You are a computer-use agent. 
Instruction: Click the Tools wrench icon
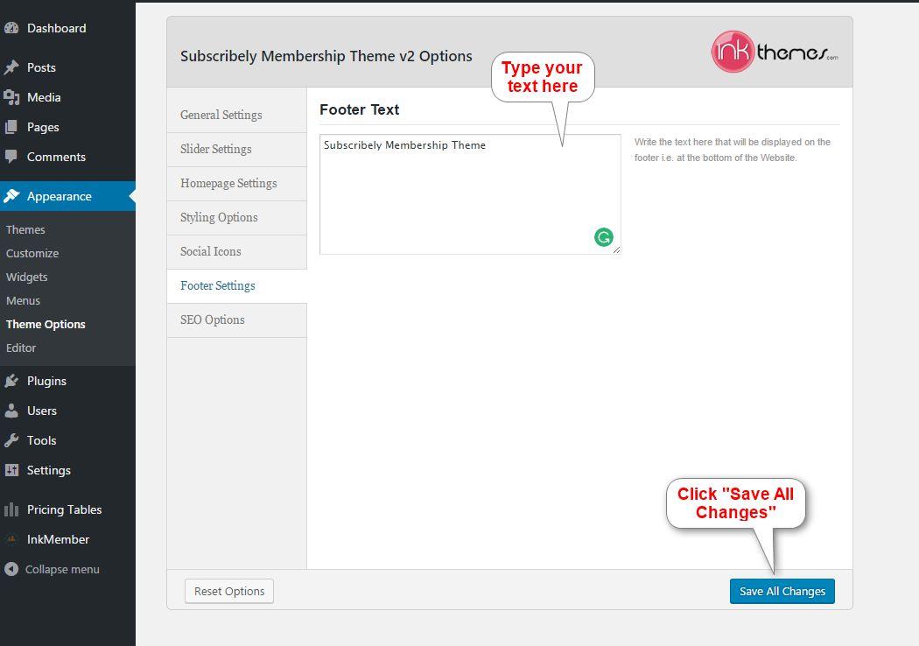coord(11,440)
